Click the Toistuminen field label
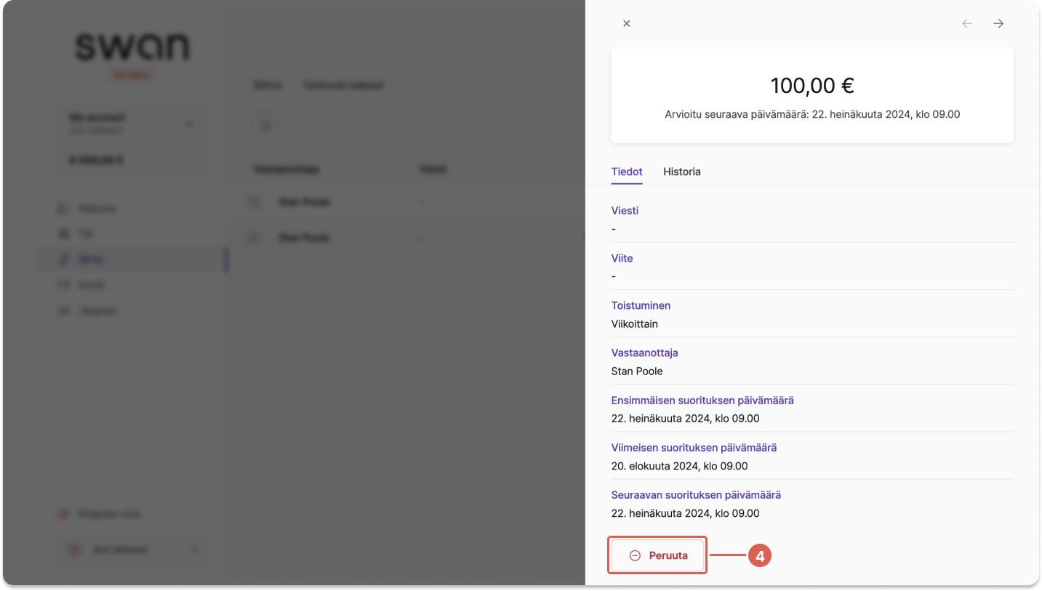Viewport: 1042px width, 591px height. (641, 305)
